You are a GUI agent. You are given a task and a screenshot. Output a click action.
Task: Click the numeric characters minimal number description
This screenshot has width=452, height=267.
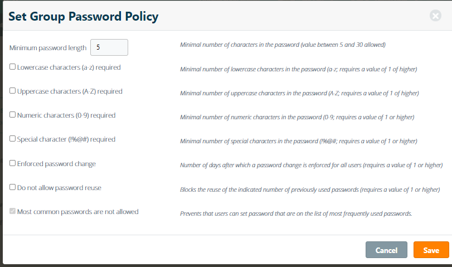(x=297, y=117)
